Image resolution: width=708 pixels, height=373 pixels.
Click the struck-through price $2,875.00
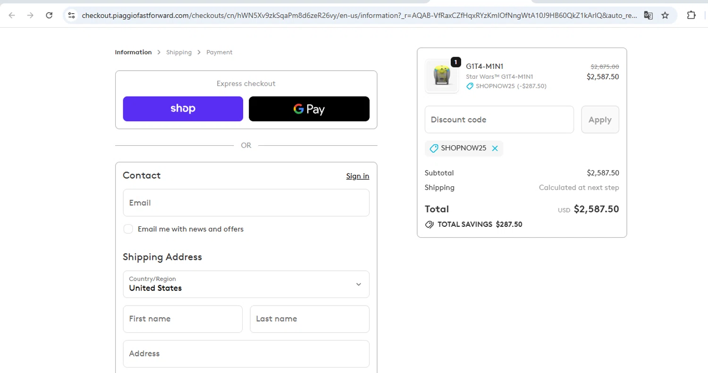pos(605,67)
